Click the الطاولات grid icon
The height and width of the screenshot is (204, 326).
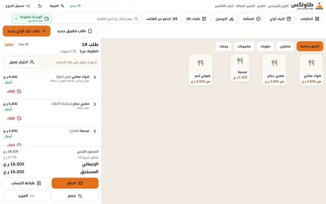(x=317, y=19)
